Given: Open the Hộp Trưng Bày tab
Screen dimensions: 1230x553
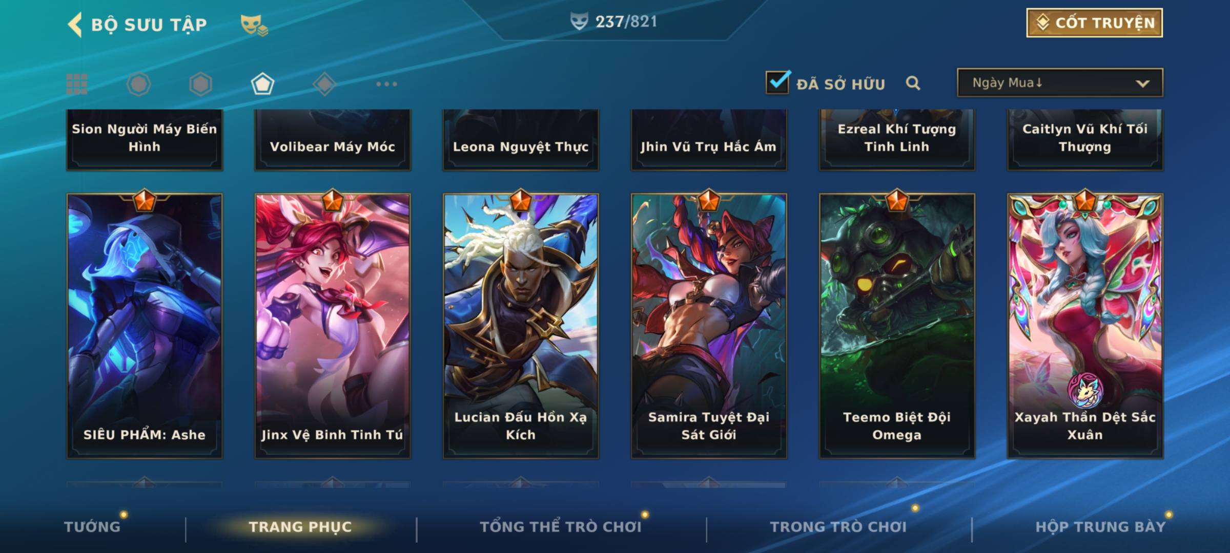Looking at the screenshot, I should click(1100, 526).
